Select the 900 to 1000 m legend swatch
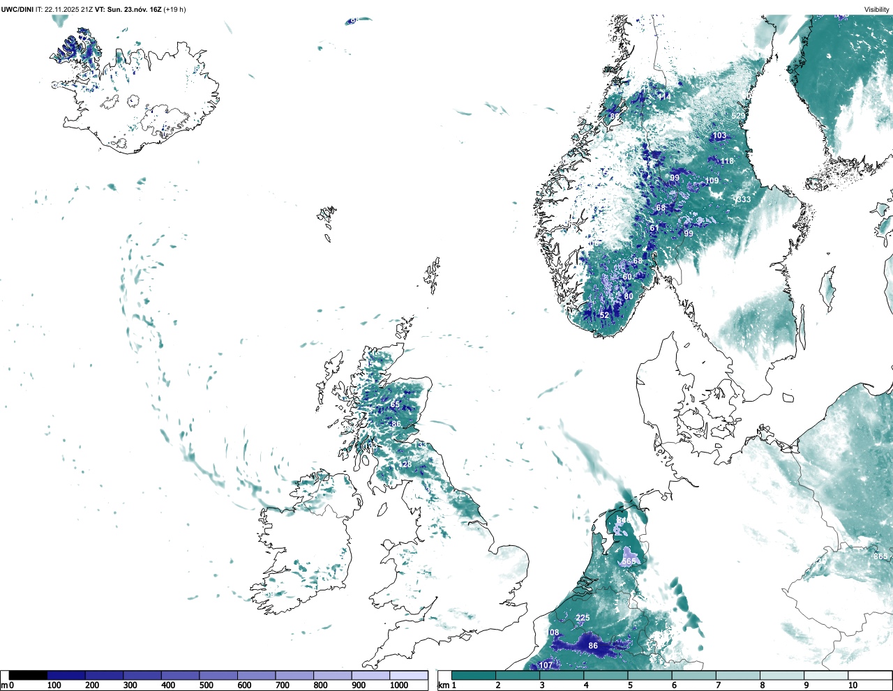 (370, 676)
